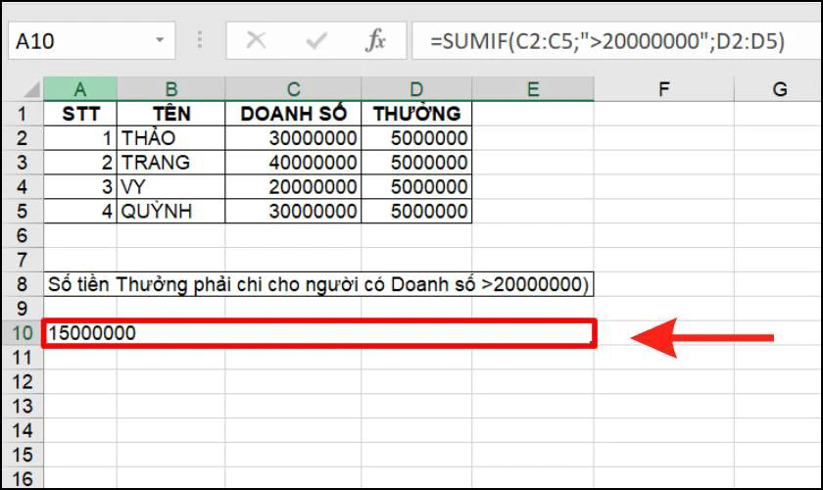Select row 13 header
Screen dimensions: 823x490
tap(22, 406)
